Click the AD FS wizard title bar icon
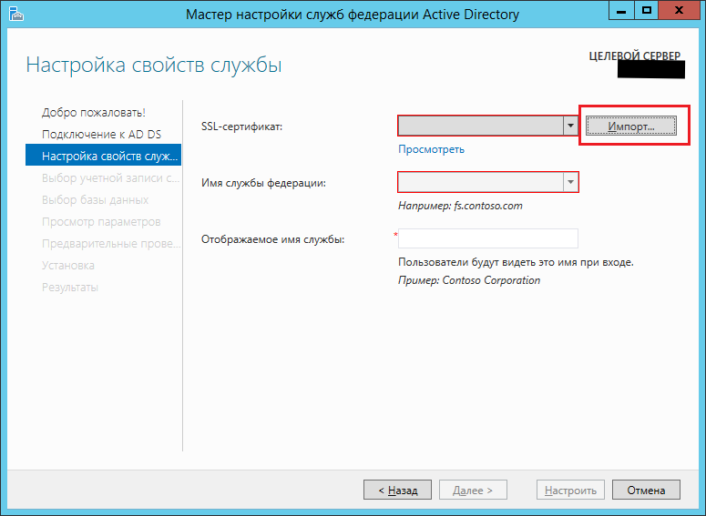Screen dimensions: 706x516 click(x=15, y=14)
